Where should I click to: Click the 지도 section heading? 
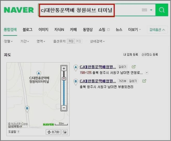[x=8, y=55]
